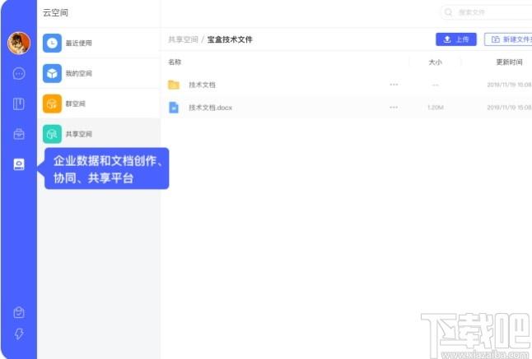
Task: Open 群空间 from the navigation list
Action: coord(75,104)
